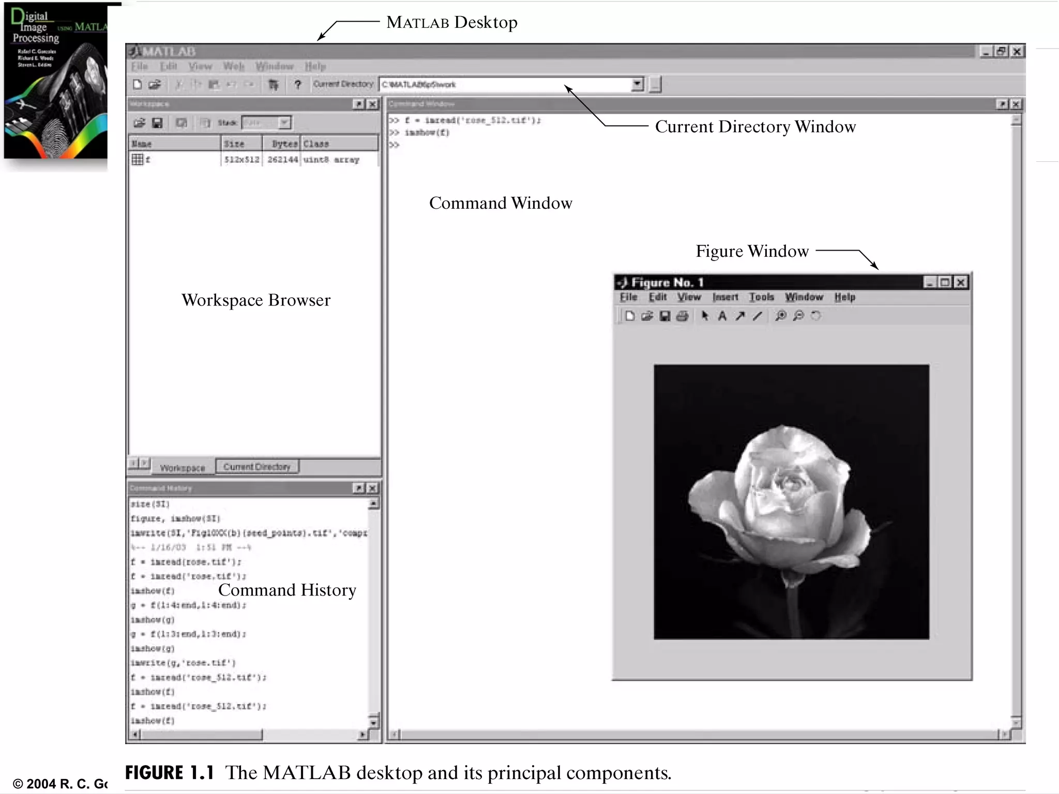Switch to the Current Directory tab

(x=257, y=467)
